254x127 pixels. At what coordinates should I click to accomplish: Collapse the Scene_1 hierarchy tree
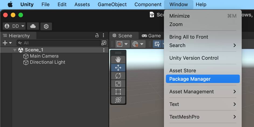tap(15, 50)
